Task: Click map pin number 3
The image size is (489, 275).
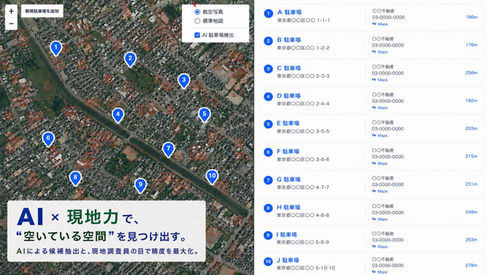Action: point(183,81)
